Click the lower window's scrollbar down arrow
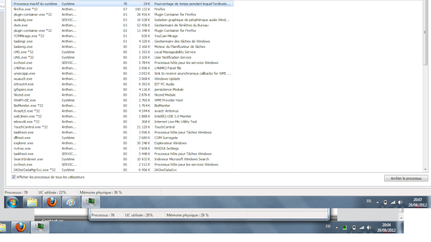431x242 pixels. coord(401,218)
